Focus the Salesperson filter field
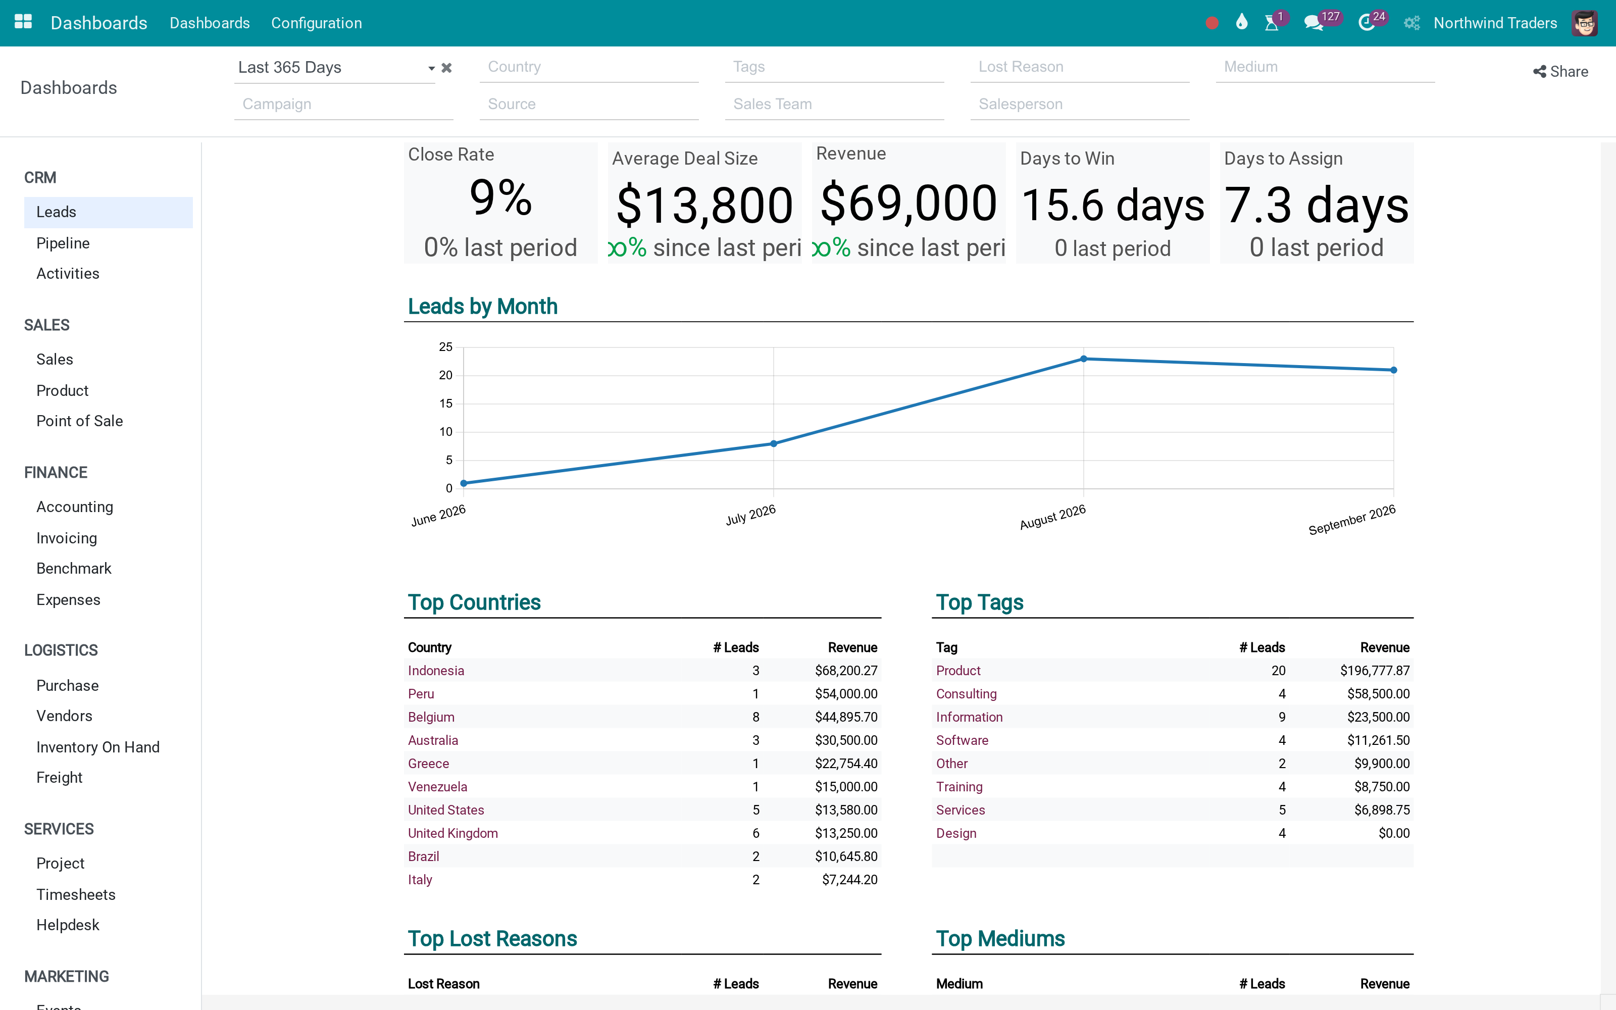This screenshot has width=1616, height=1010. point(1080,104)
